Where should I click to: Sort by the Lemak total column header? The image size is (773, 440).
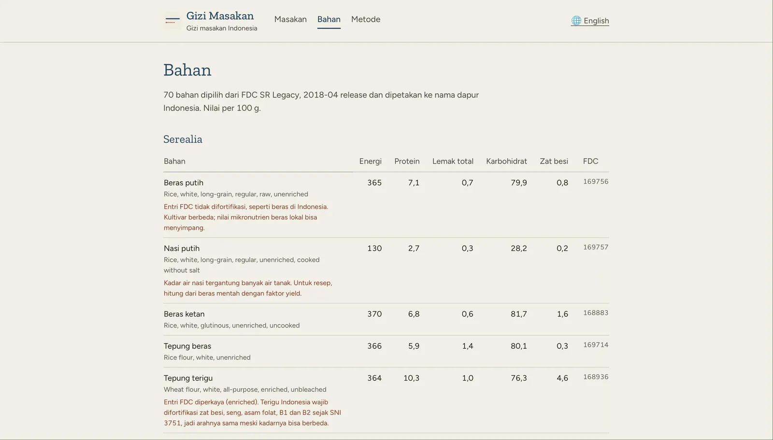click(453, 161)
